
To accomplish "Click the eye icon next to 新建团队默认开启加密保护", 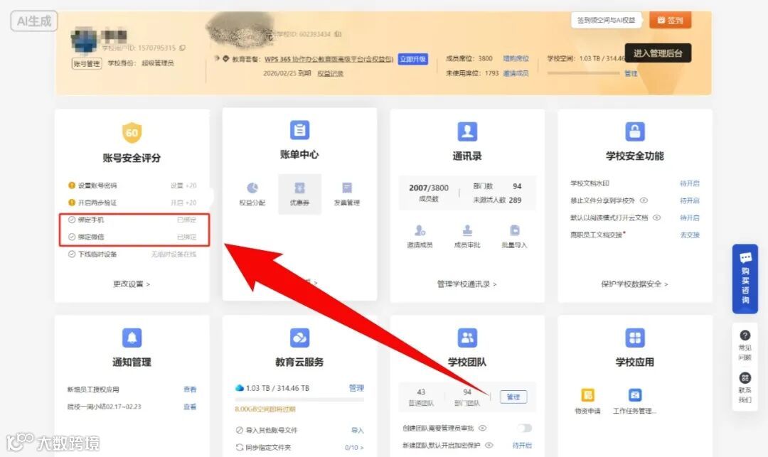I will [489, 445].
